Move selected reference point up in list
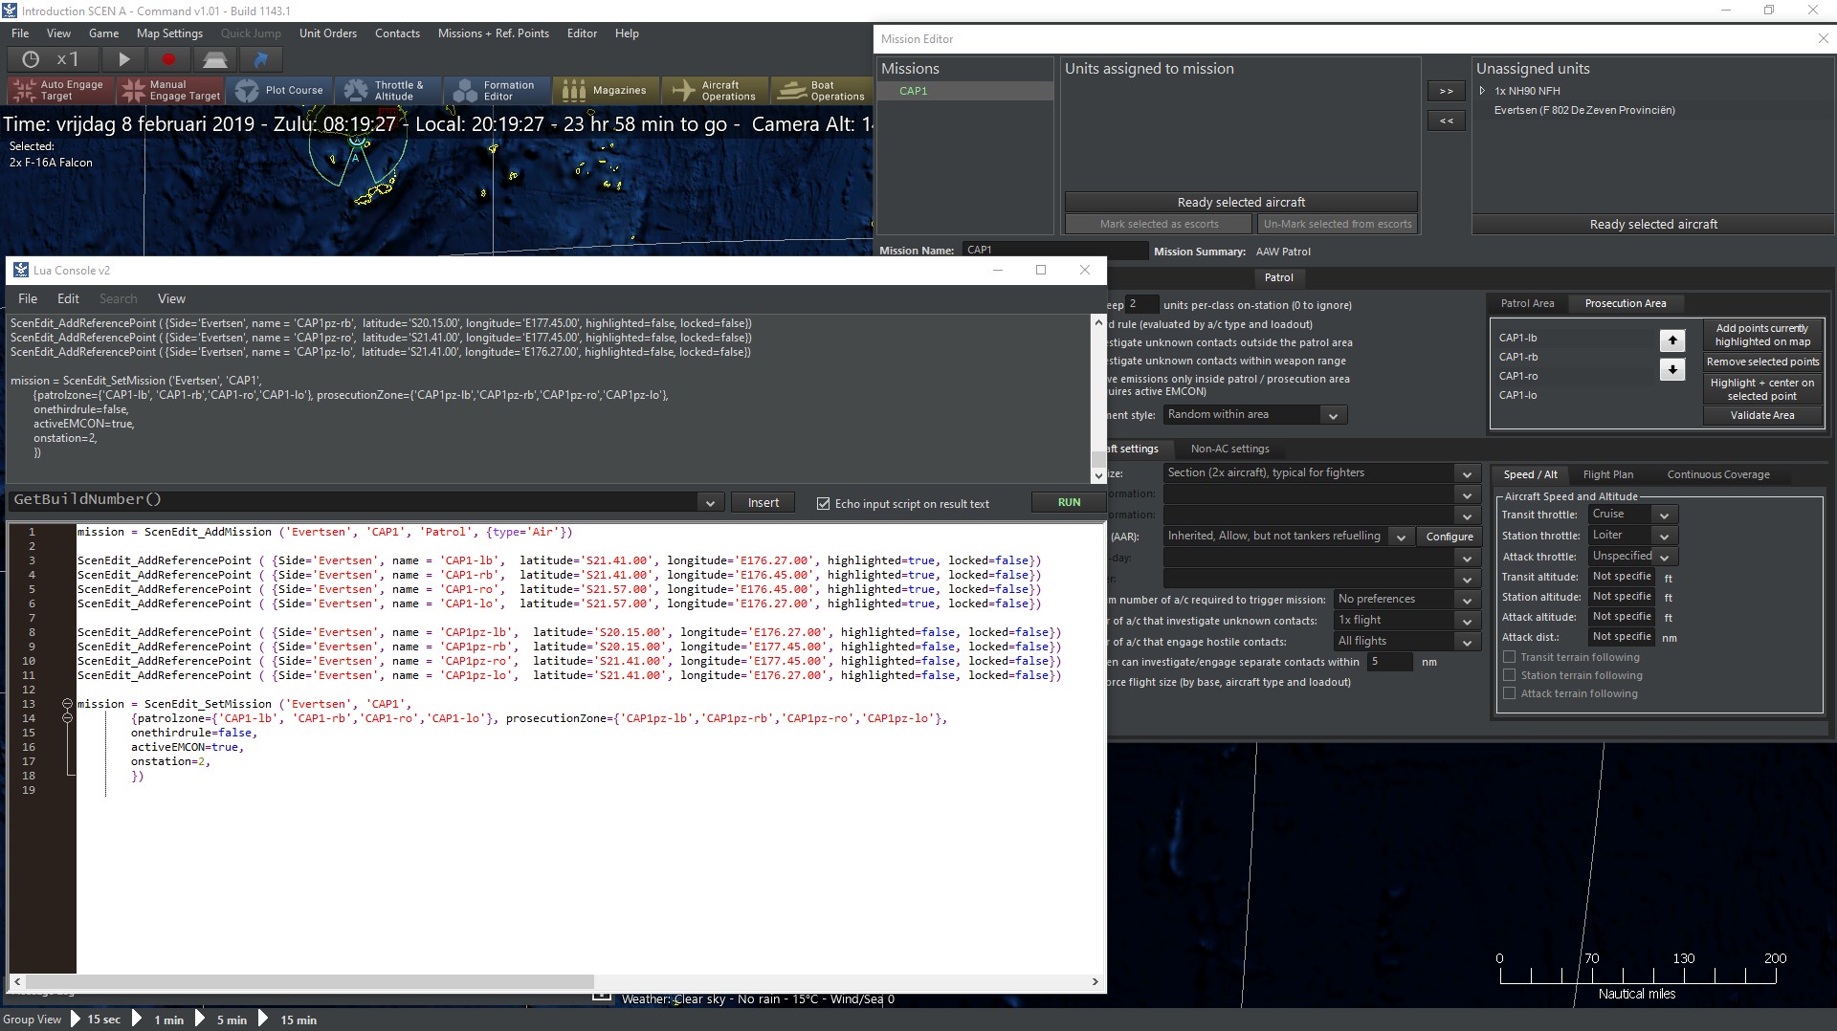 pos(1672,340)
